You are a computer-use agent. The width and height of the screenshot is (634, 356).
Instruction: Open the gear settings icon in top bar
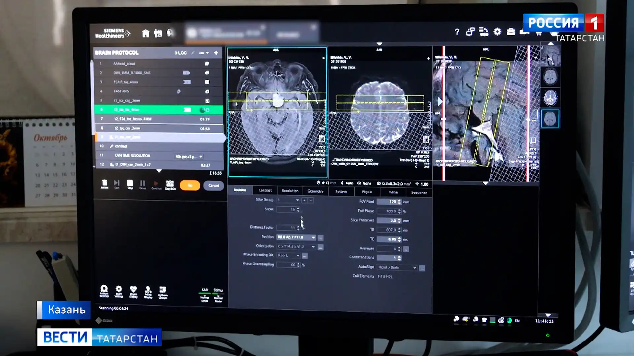[x=497, y=32]
